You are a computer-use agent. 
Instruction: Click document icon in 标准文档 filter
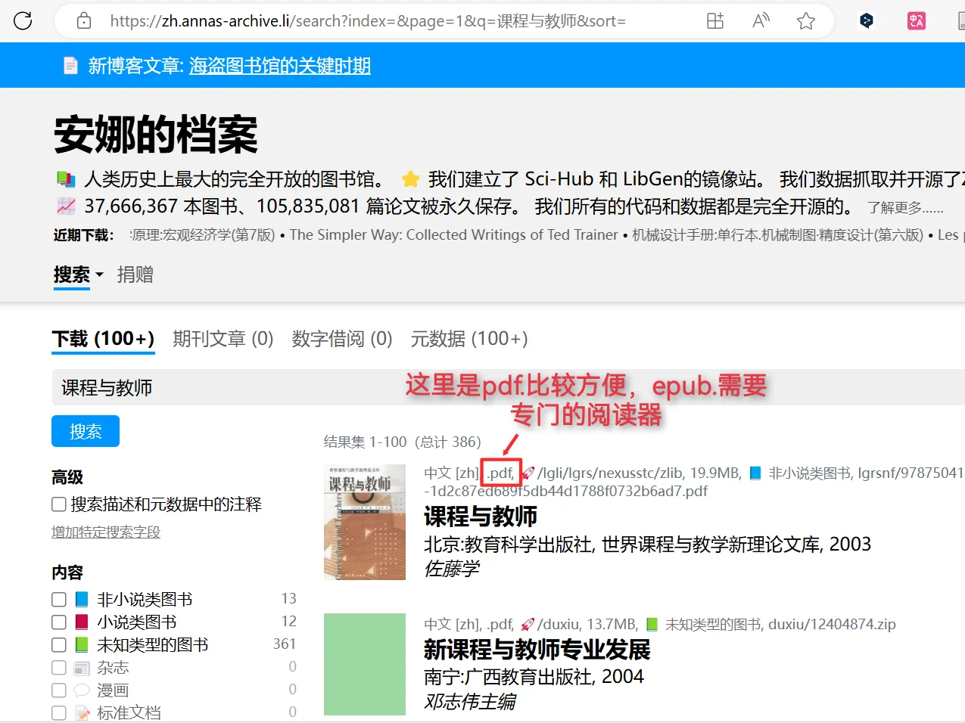tap(82, 713)
